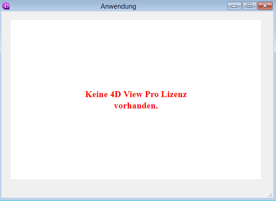Click the 'Anwendung' window title
276x201 pixels.
[118, 6]
